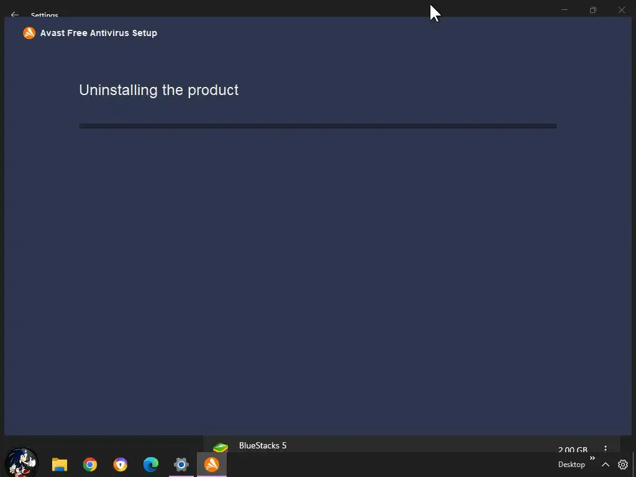The image size is (636, 477).
Task: Close the Settings window
Action: click(622, 10)
